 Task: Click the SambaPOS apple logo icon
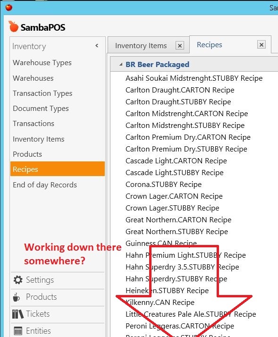point(13,26)
